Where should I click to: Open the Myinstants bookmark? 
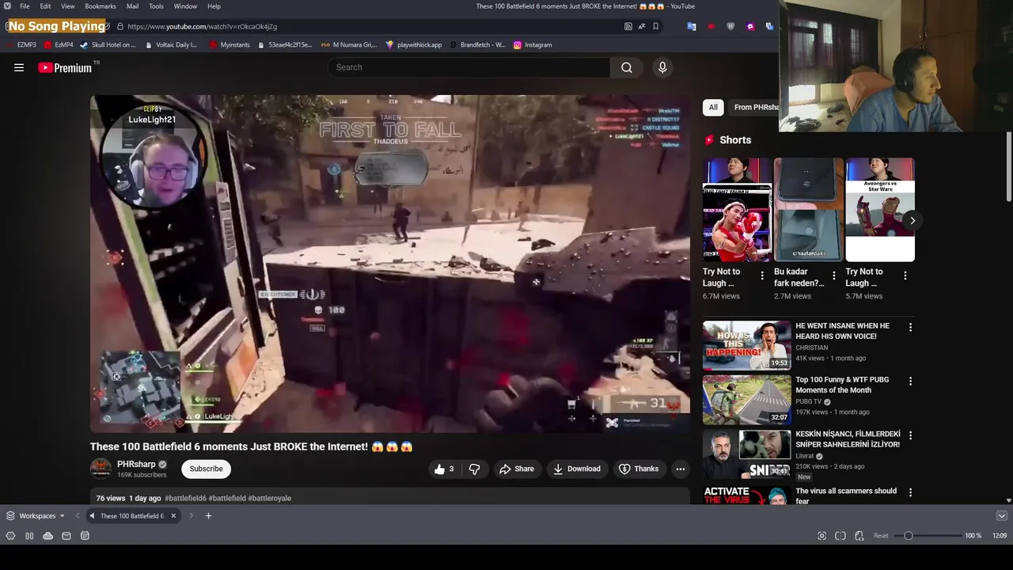click(230, 45)
